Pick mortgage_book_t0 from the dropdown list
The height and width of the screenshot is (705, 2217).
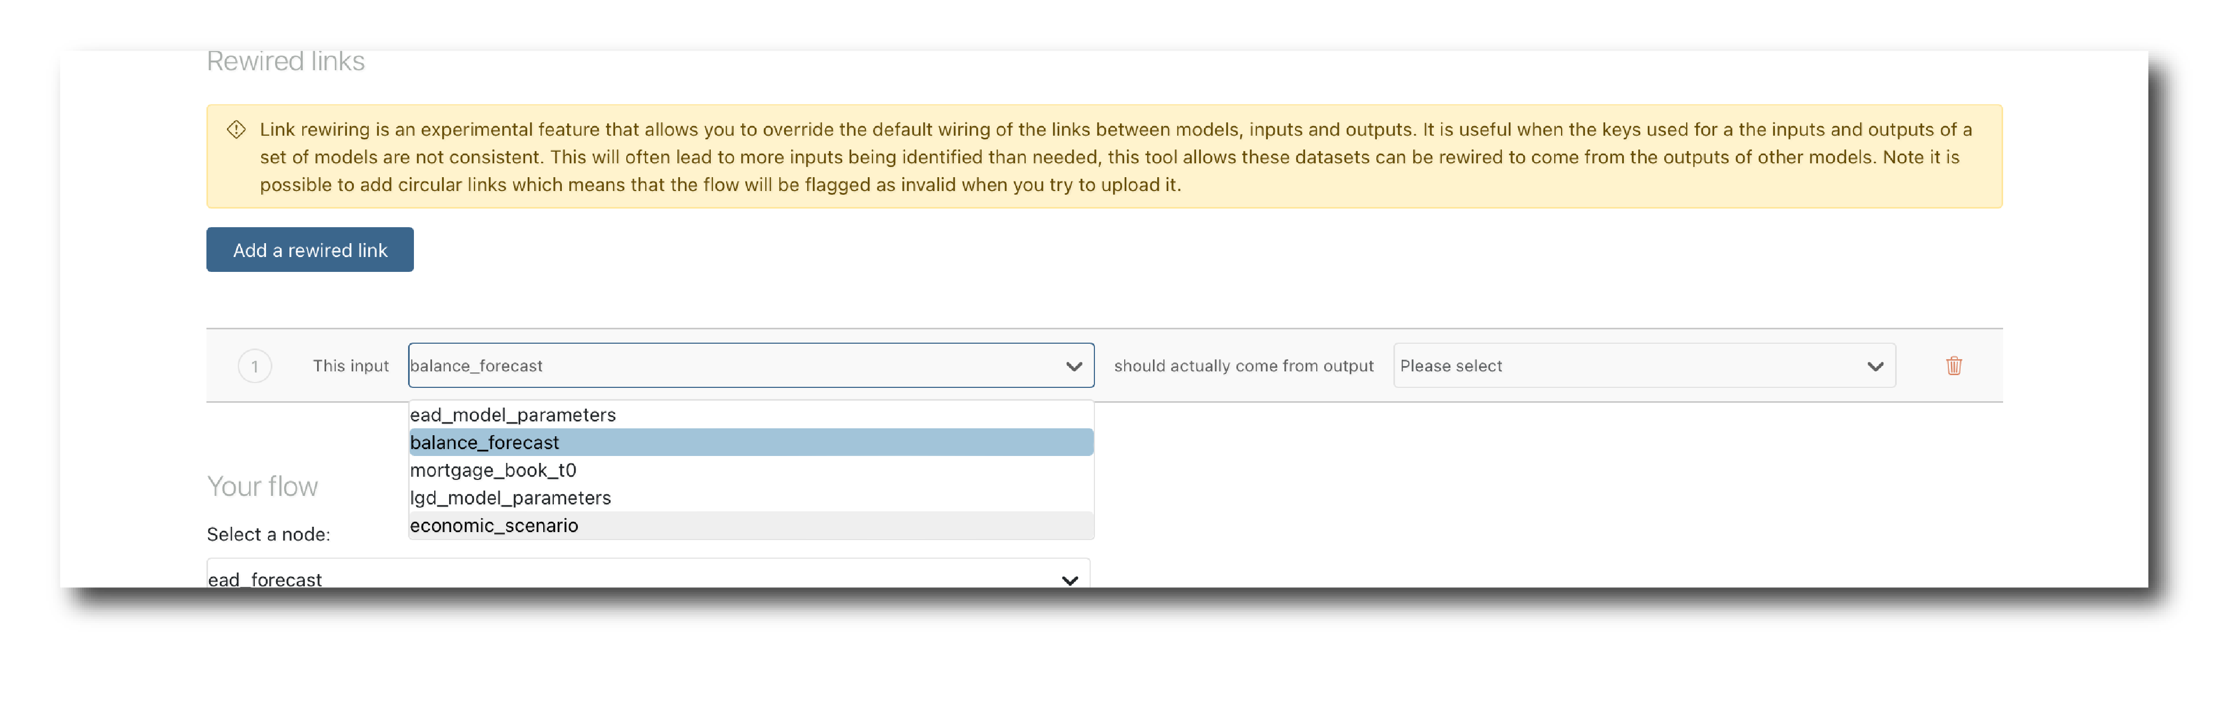point(493,470)
